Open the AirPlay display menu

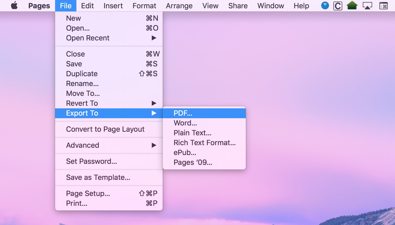coord(367,6)
